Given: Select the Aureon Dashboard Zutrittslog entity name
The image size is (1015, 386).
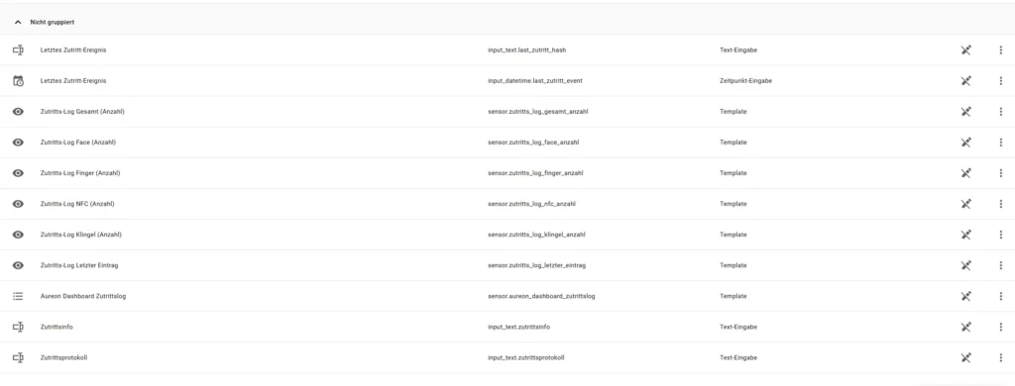Looking at the screenshot, I should (83, 296).
